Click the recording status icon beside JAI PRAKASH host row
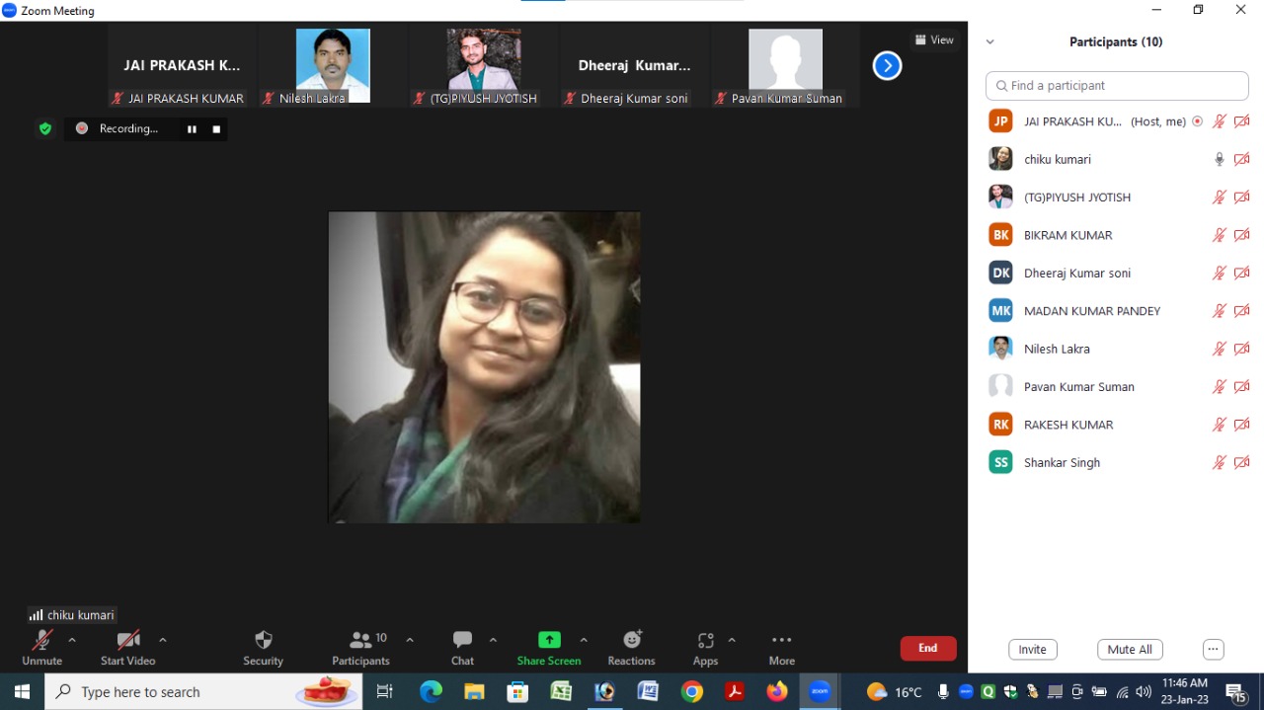Viewport: 1264px width, 710px height. (1198, 121)
